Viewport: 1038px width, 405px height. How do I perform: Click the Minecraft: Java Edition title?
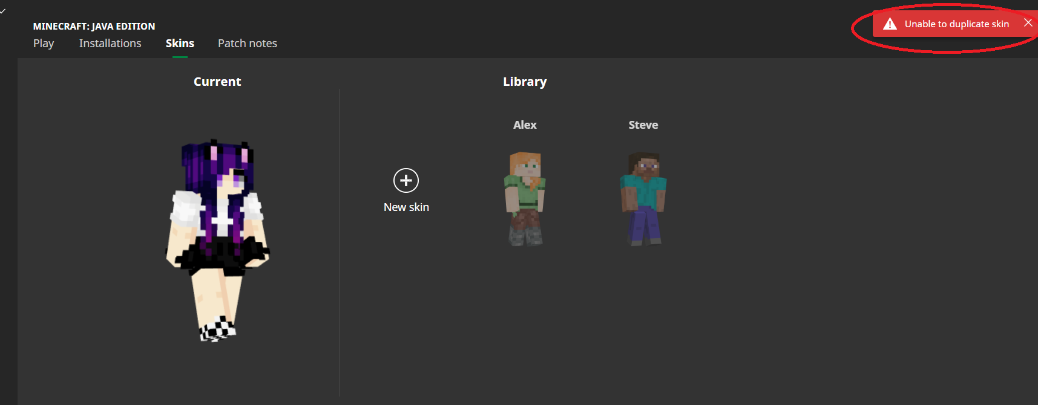tap(94, 27)
